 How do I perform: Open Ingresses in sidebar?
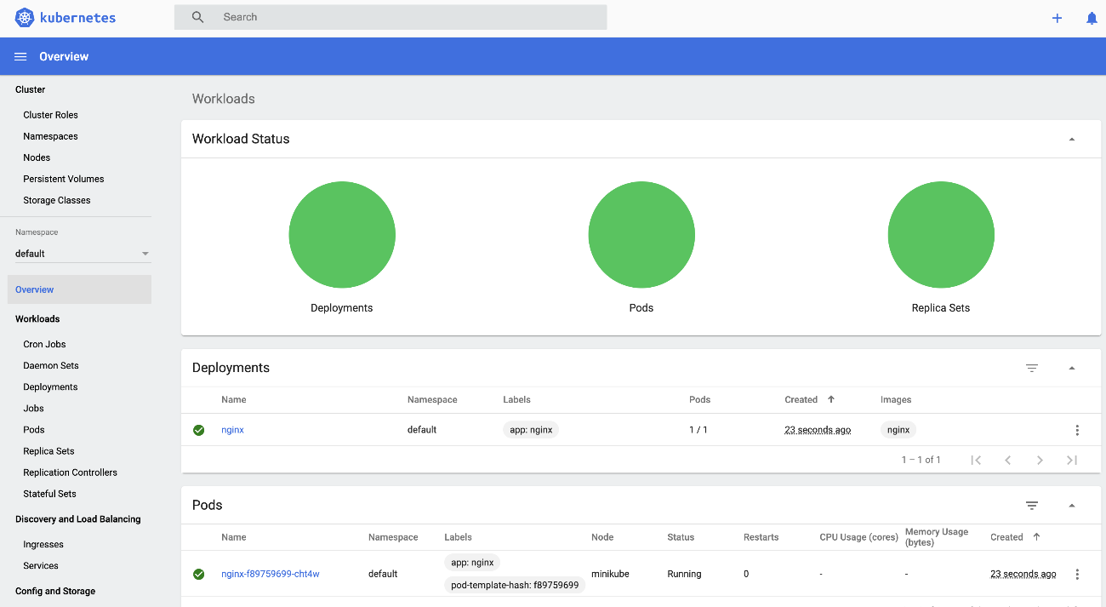click(43, 544)
